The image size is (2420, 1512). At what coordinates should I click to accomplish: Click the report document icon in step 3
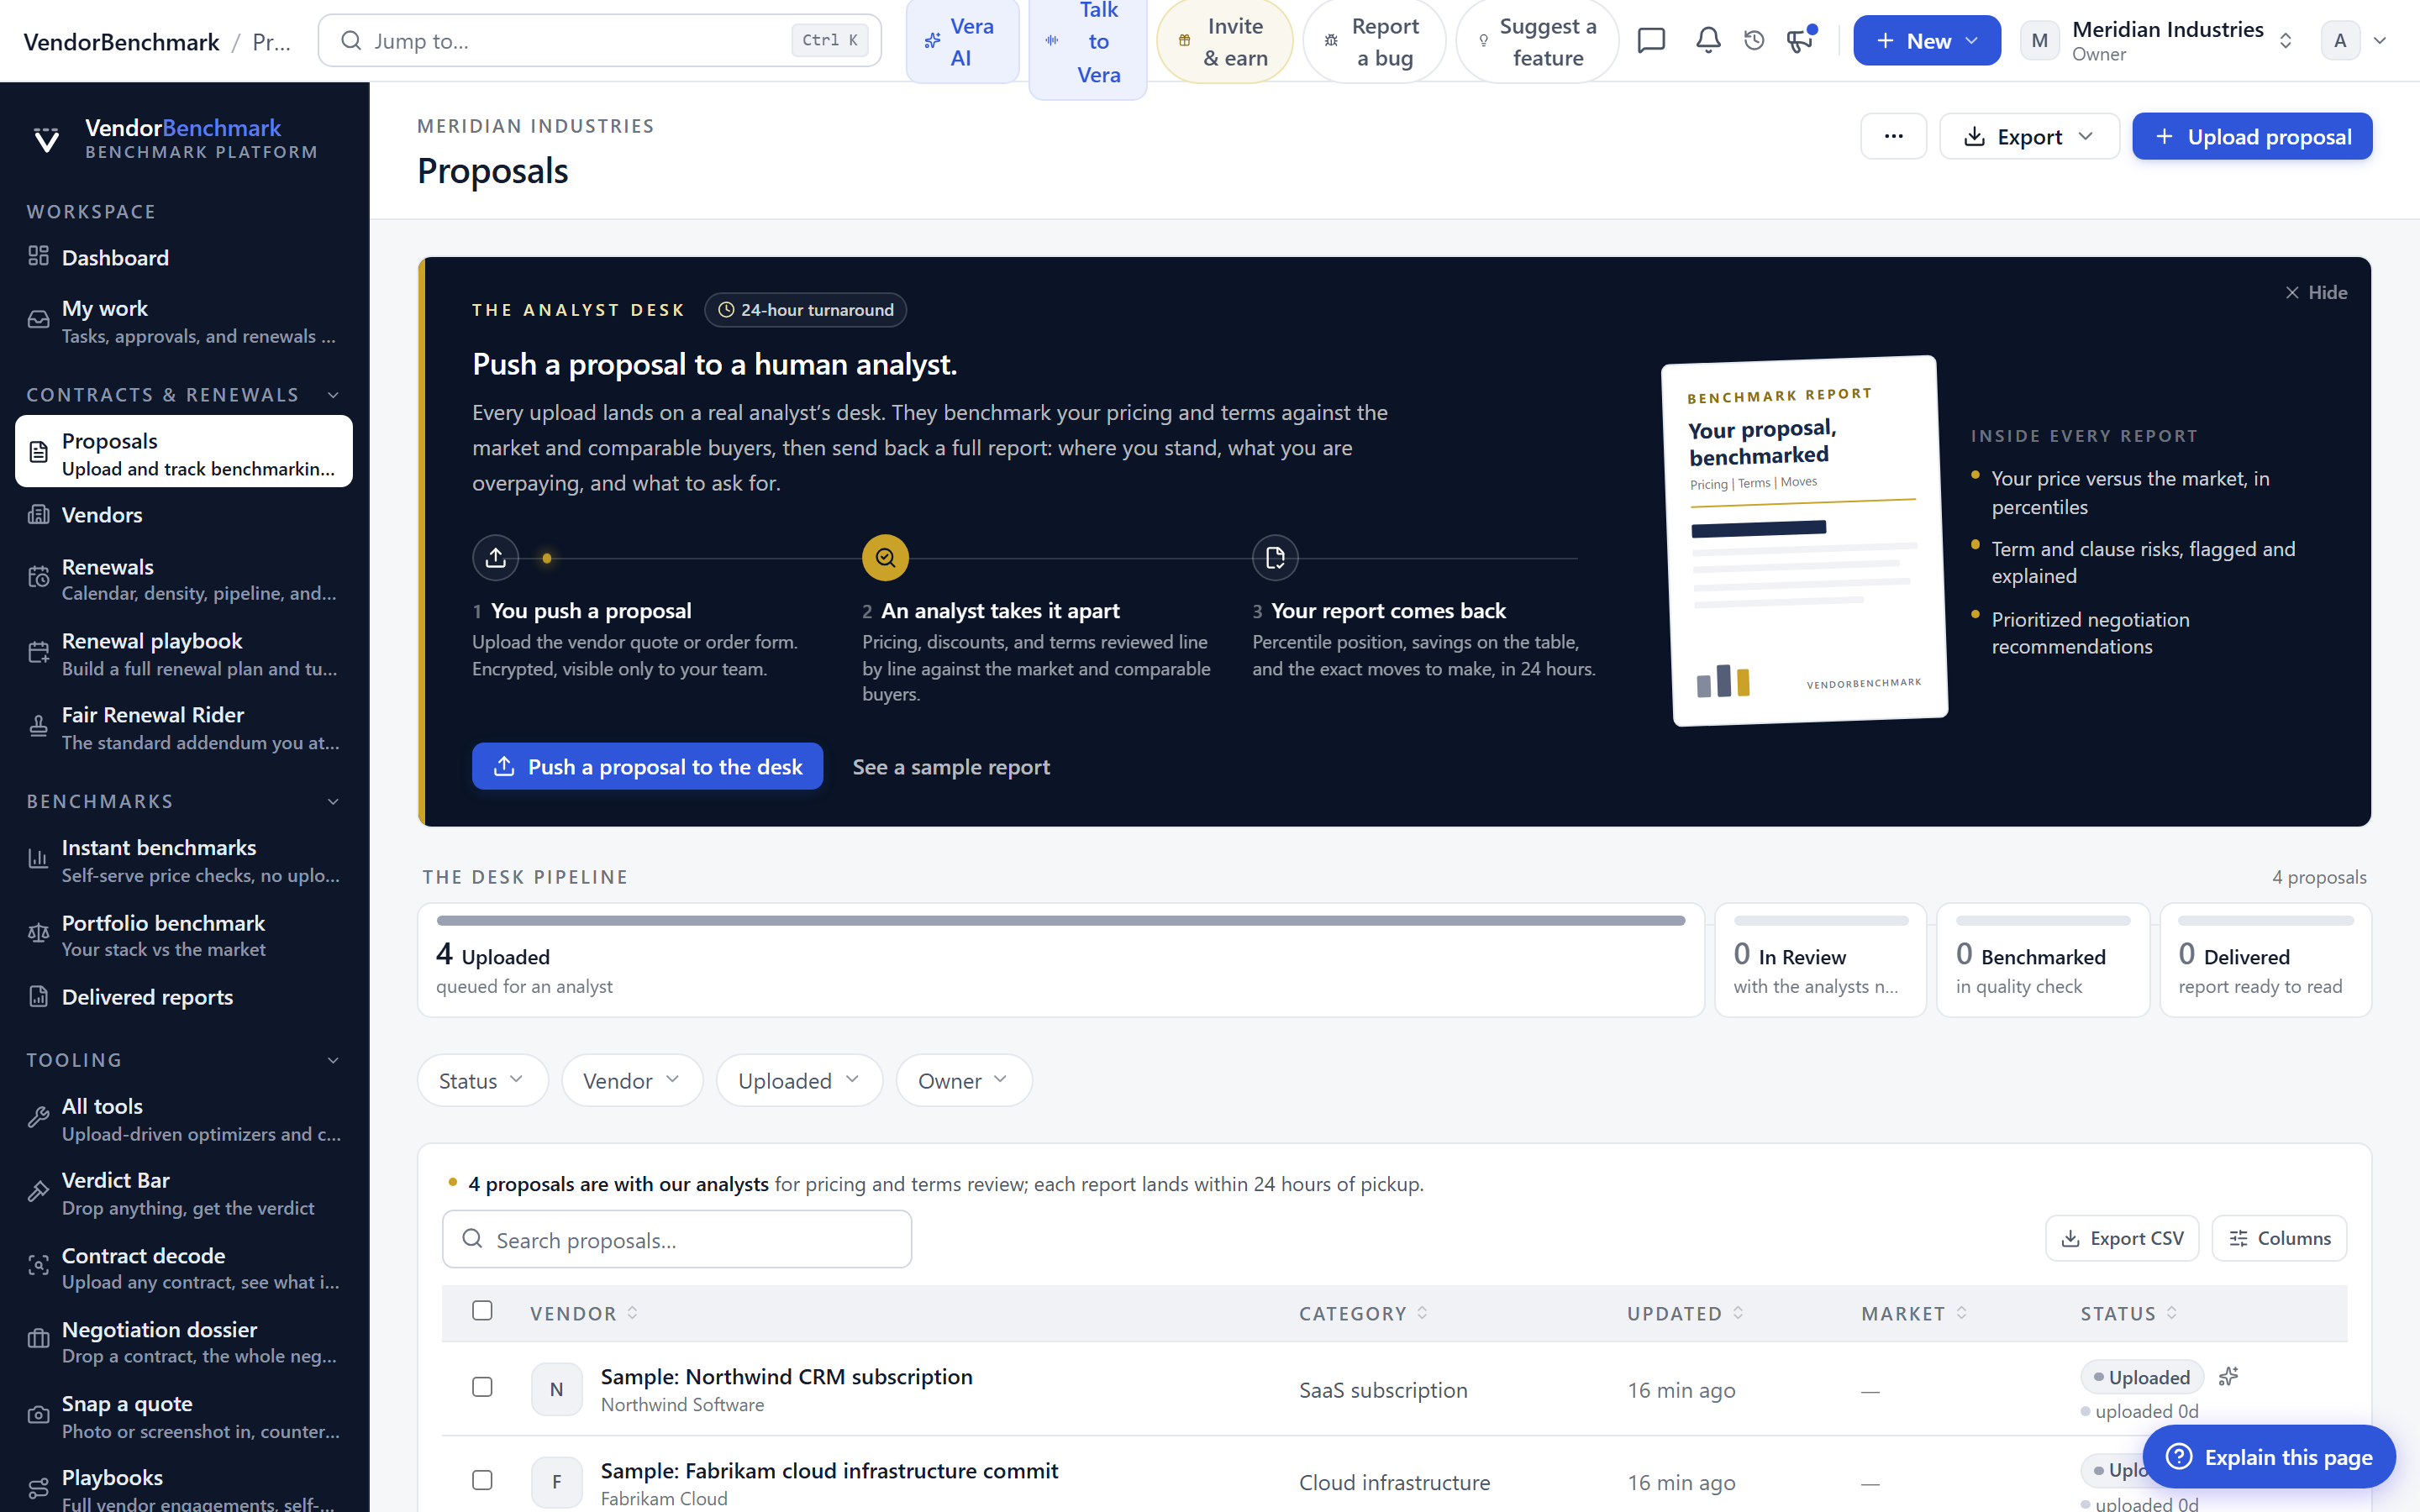(1275, 558)
